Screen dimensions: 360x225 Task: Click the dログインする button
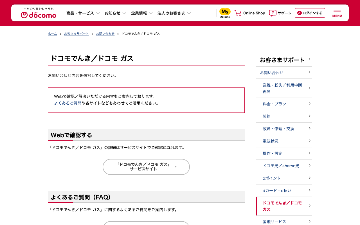click(x=310, y=13)
